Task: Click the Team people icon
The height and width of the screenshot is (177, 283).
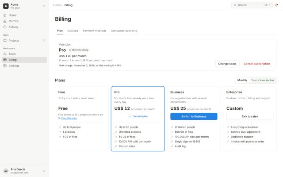Action: click(x=5, y=54)
